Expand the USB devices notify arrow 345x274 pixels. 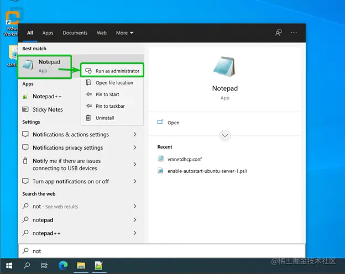(135, 164)
